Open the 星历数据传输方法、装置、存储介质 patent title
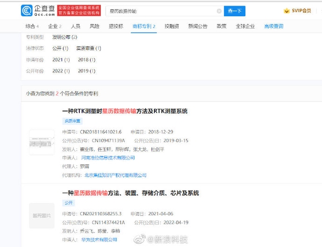 (x=130, y=193)
